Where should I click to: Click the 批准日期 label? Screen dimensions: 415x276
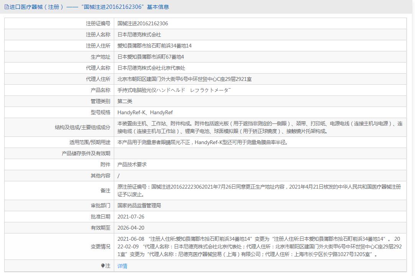(x=100, y=217)
